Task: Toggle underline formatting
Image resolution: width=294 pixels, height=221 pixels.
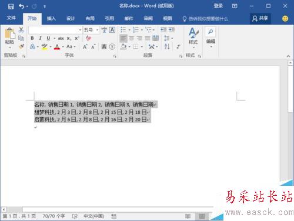Action: pos(48,38)
